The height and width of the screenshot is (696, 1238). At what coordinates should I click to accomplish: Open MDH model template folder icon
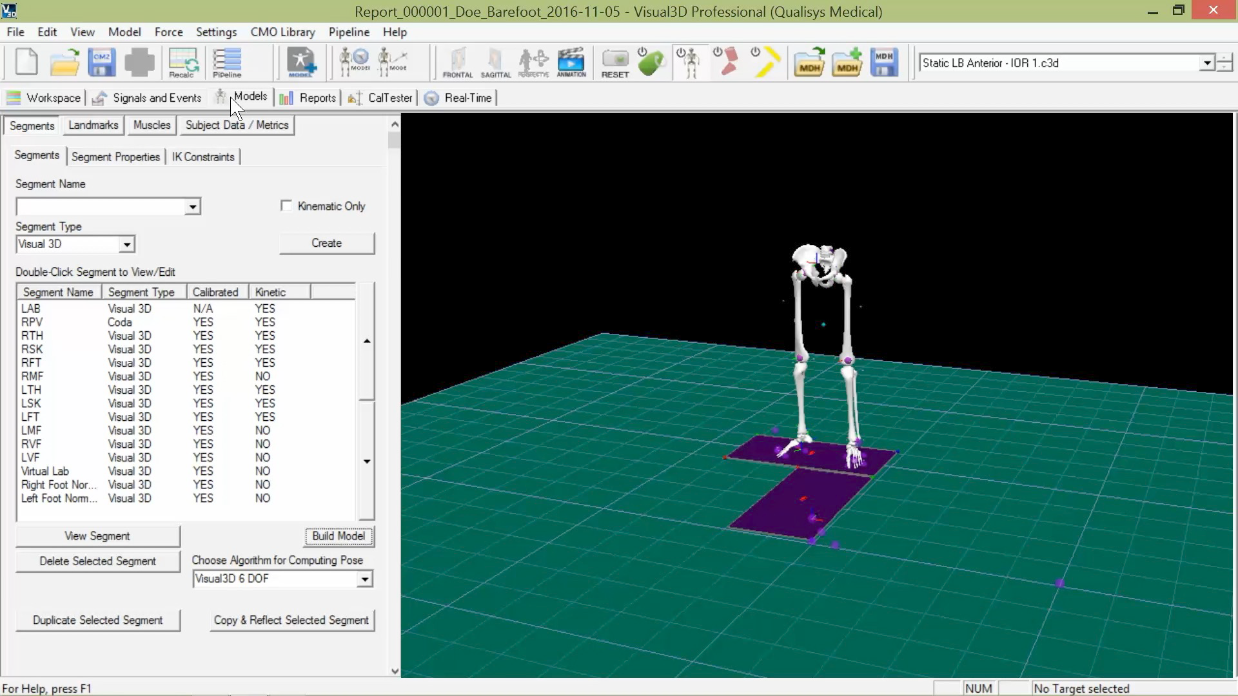(809, 63)
